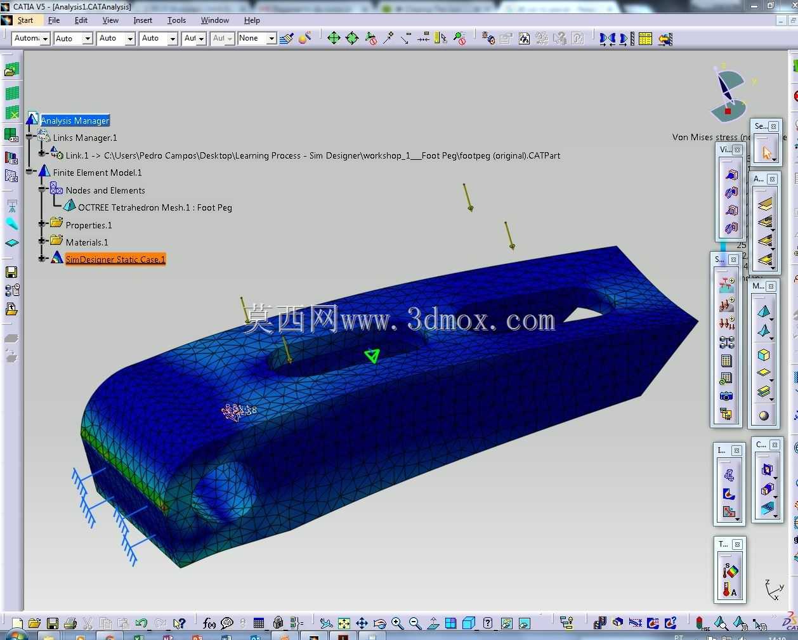Click the top icon in the Vi... palette
This screenshot has width=798, height=640.
(x=731, y=174)
